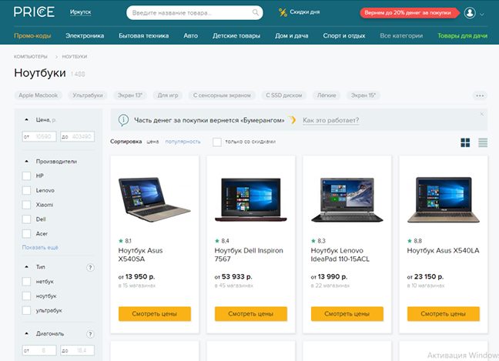
Task: Click Смотреть цены for Asus X540LA
Action: (444, 314)
